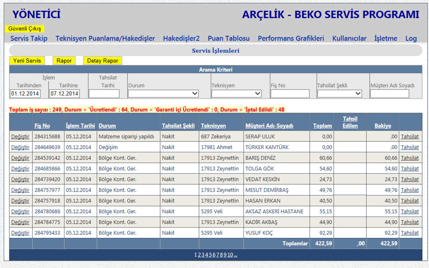The width and height of the screenshot is (429, 268).
Task: Click the Rapor button
Action: 64,61
